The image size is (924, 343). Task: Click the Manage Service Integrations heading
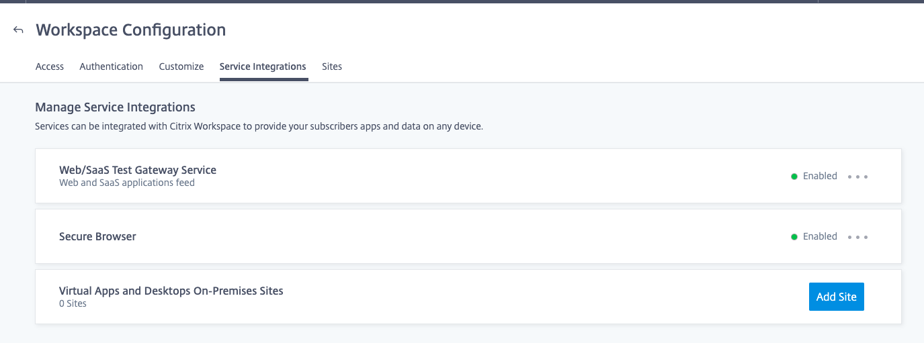(x=115, y=107)
